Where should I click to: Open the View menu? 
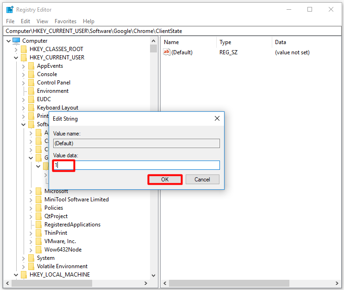click(x=42, y=21)
